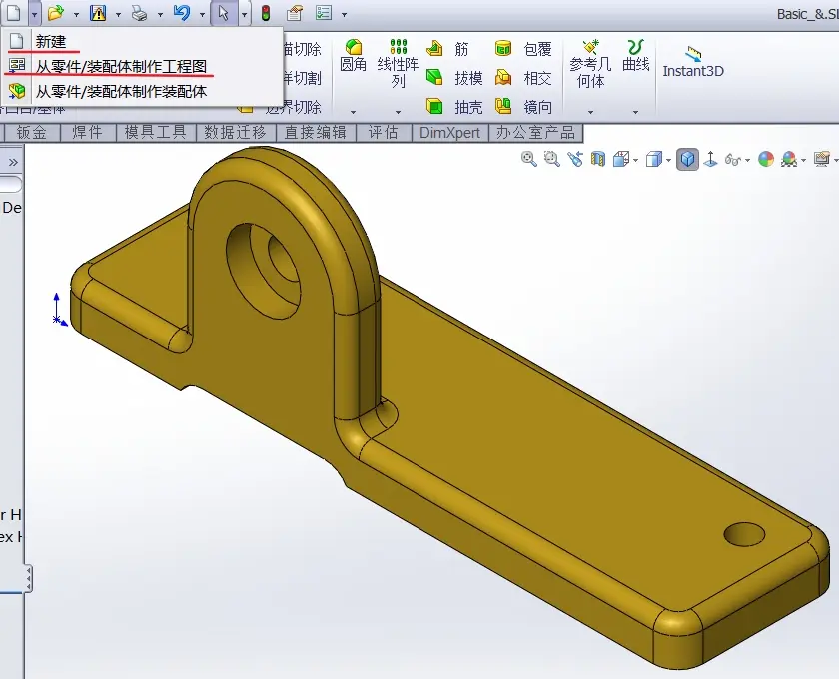Select the 拔模 draft tool

454,78
